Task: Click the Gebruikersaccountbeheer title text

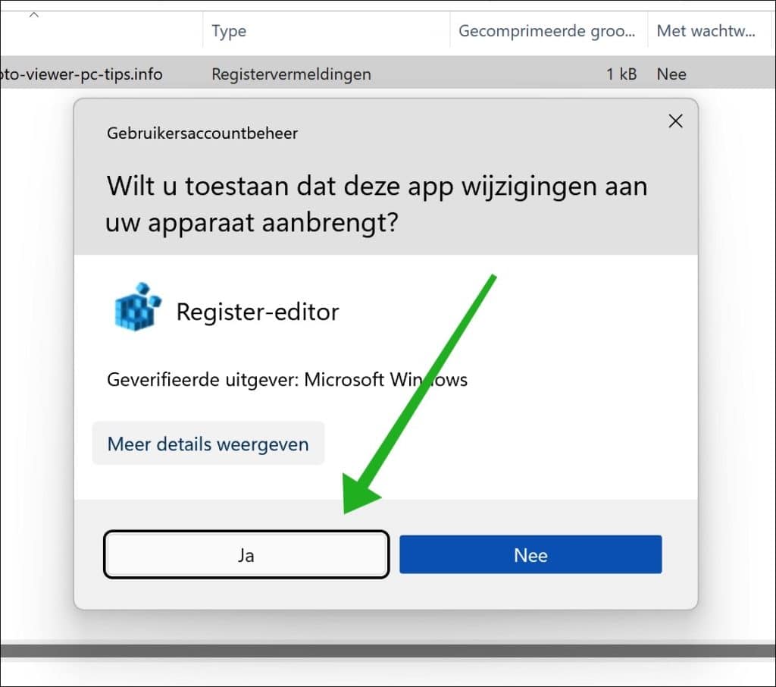Action: coord(202,133)
